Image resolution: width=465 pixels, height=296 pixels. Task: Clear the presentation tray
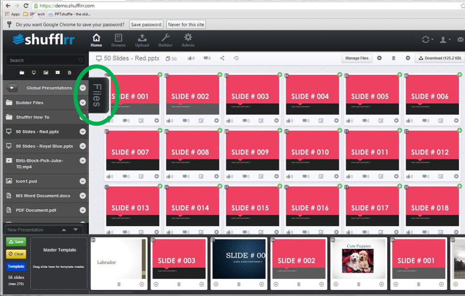point(16,254)
